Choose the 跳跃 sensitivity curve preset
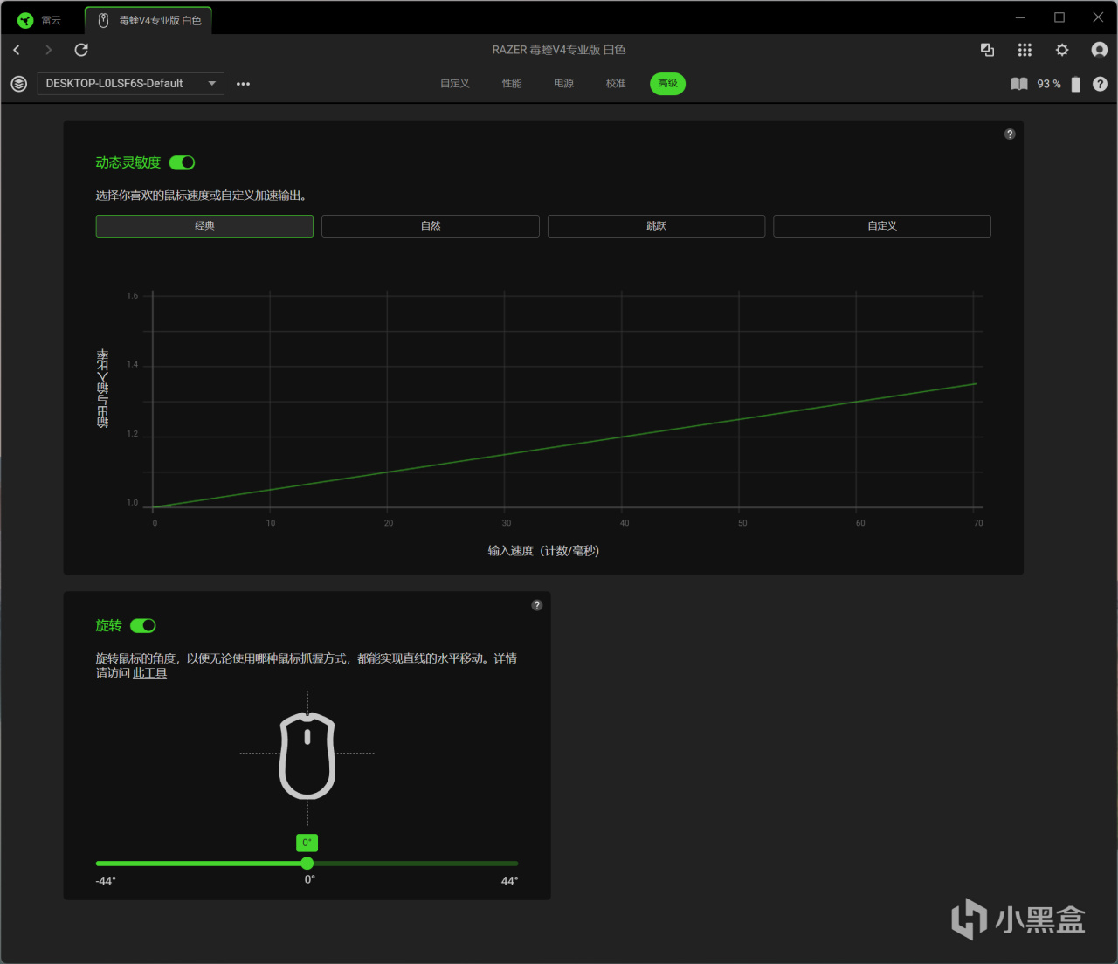The height and width of the screenshot is (964, 1118). pyautogui.click(x=657, y=226)
